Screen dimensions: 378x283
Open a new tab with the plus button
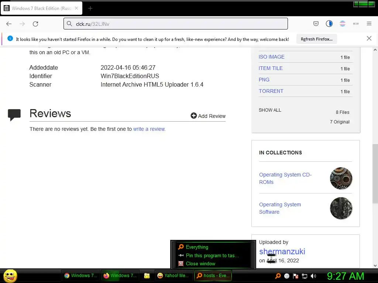tap(90, 8)
